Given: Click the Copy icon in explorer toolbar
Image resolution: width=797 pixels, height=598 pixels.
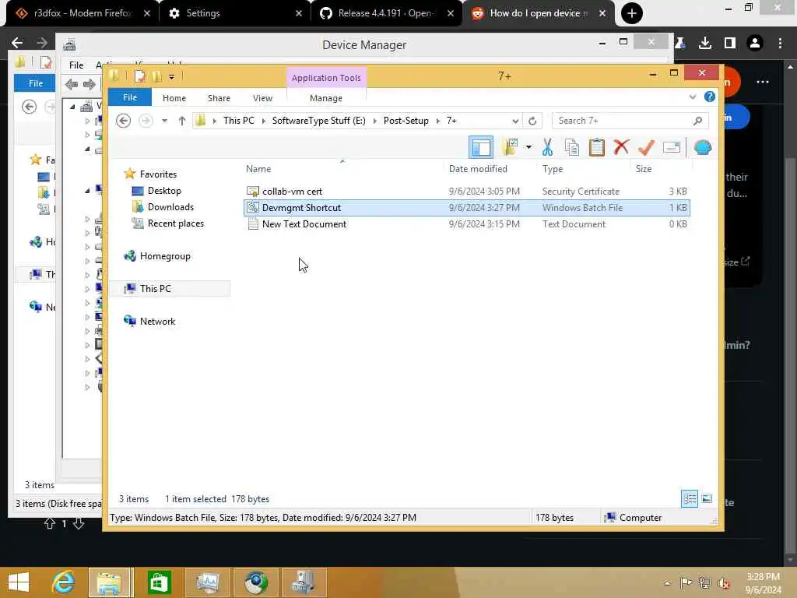Looking at the screenshot, I should point(572,147).
